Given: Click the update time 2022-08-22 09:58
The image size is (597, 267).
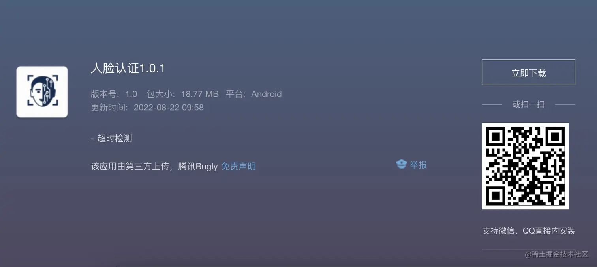Looking at the screenshot, I should (169, 108).
